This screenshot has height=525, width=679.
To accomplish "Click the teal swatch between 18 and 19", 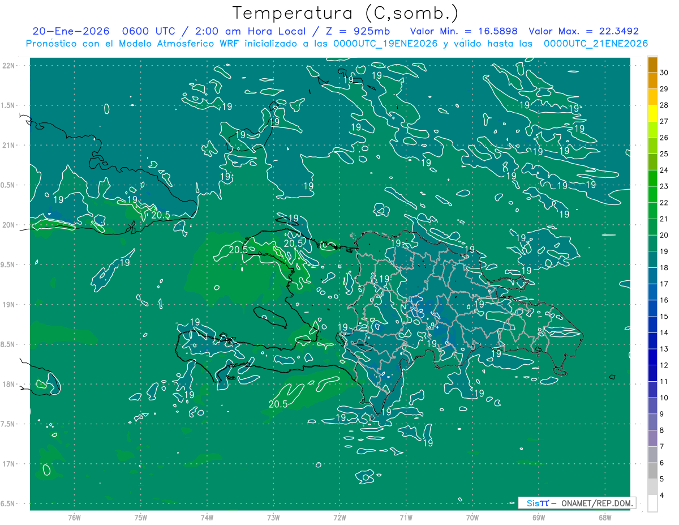I will pos(652,259).
